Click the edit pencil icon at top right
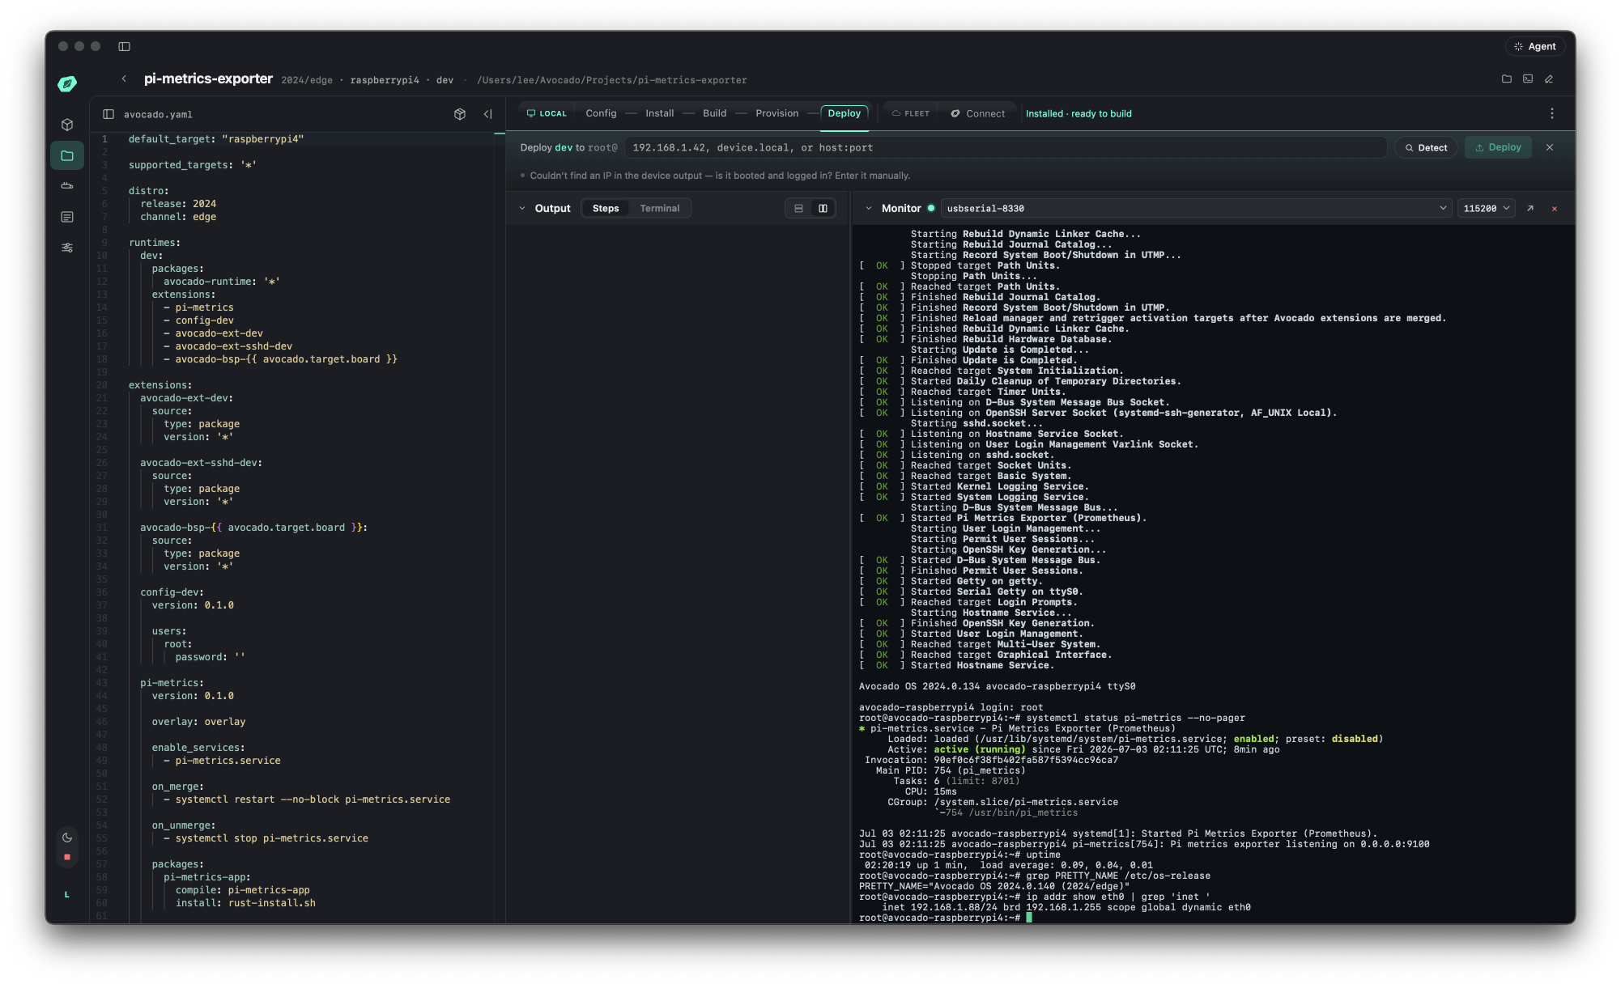1621x984 pixels. (1549, 79)
